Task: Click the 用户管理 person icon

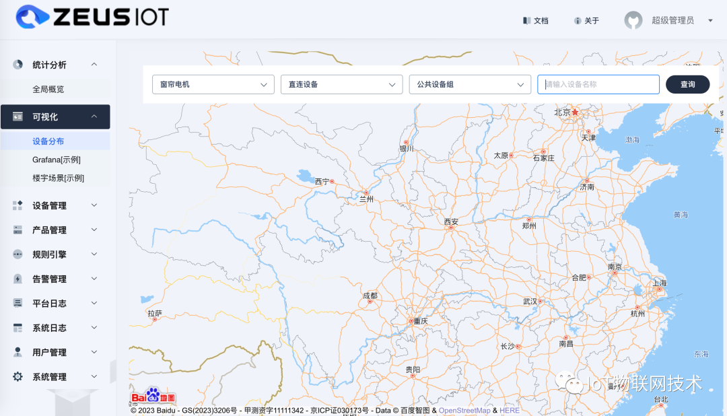Action: [x=18, y=352]
